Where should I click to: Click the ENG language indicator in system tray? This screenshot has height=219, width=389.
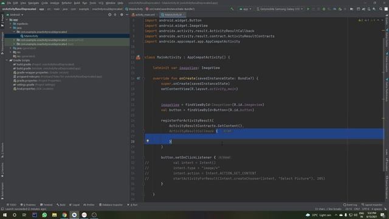tap(362, 214)
